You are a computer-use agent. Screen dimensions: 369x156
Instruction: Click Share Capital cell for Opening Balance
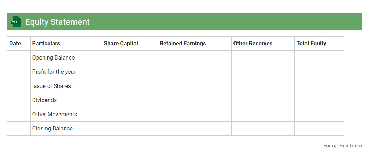point(130,58)
